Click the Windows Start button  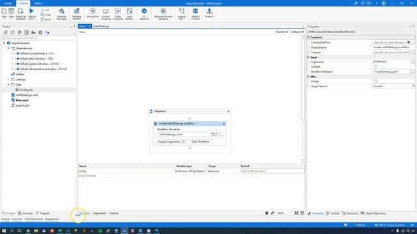click(4, 231)
